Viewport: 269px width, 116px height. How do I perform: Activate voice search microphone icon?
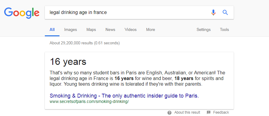tap(213, 12)
